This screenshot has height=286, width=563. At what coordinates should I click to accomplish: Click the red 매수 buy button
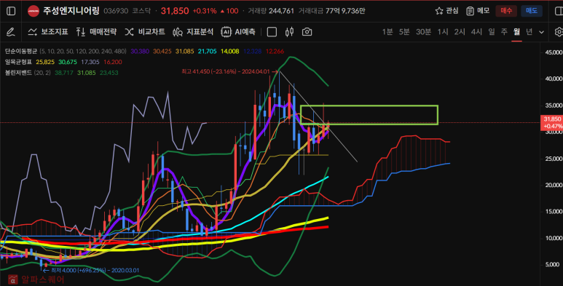click(x=506, y=11)
